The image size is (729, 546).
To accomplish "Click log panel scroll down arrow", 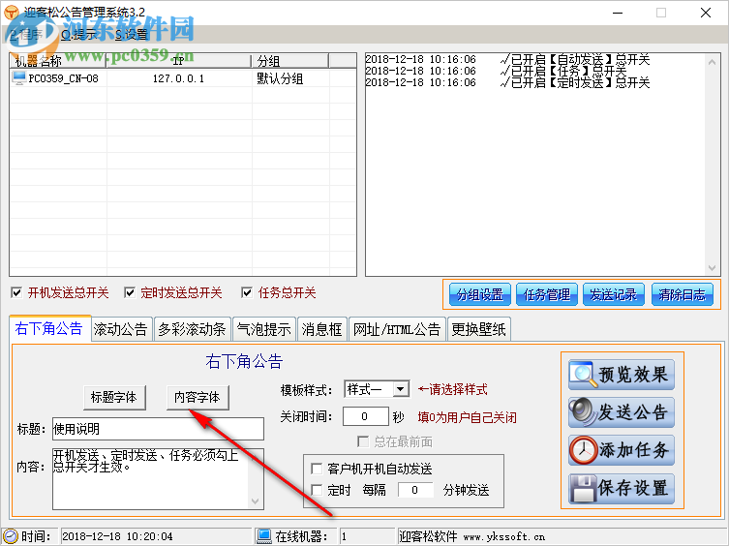I will pyautogui.click(x=712, y=268).
